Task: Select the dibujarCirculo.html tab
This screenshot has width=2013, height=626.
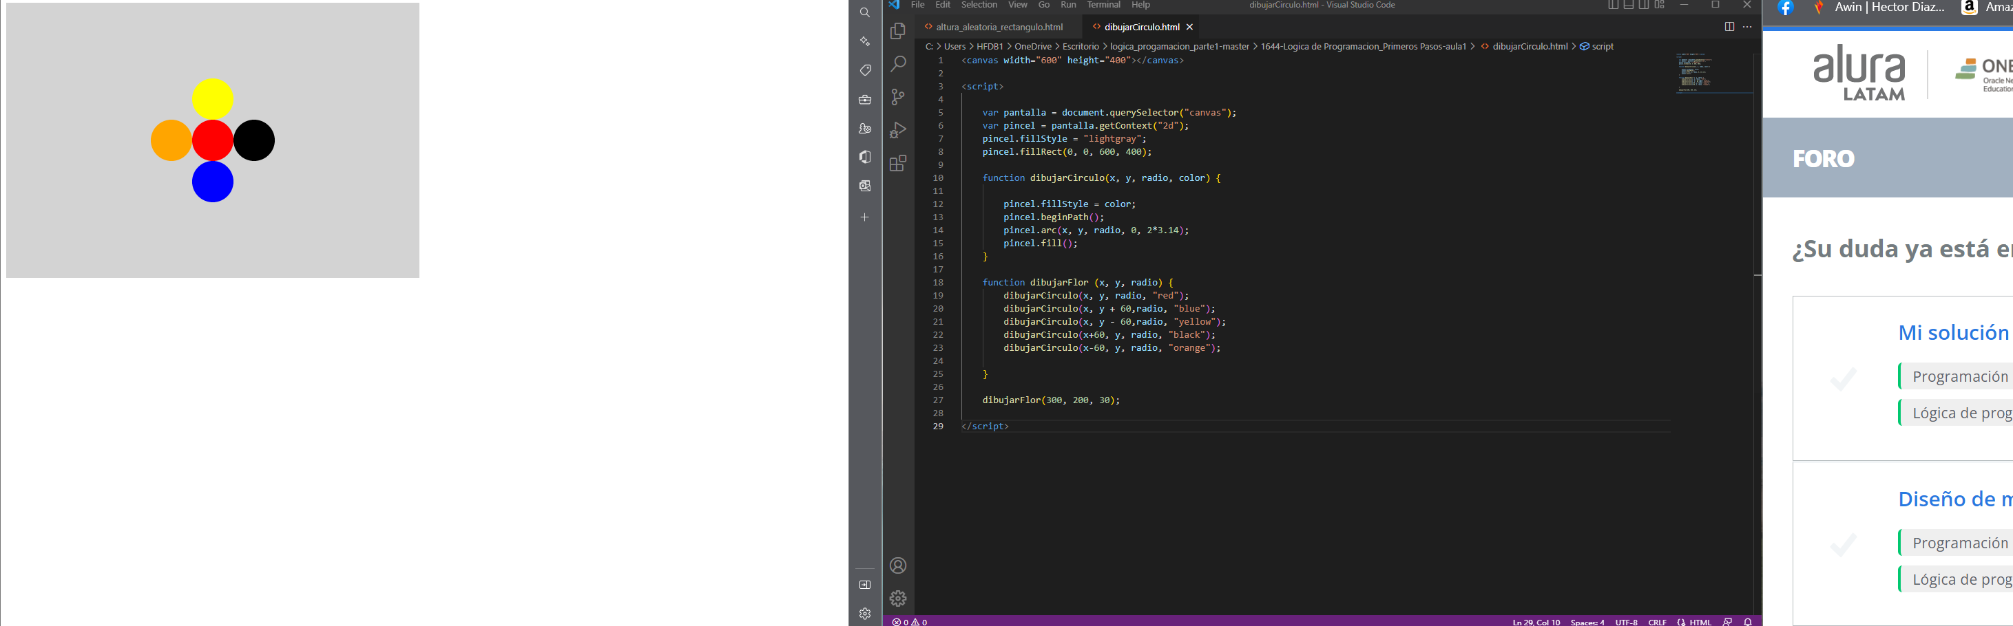Action: coord(1141,27)
